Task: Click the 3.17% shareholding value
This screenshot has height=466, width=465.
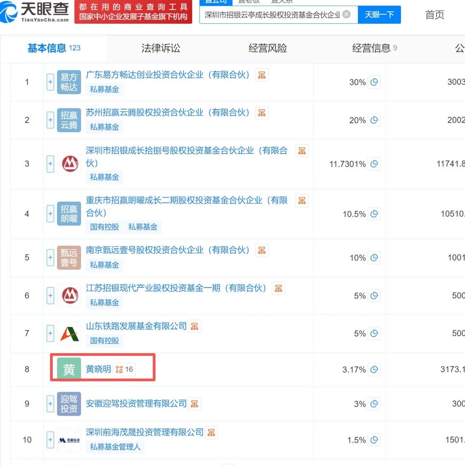Action: (x=354, y=370)
